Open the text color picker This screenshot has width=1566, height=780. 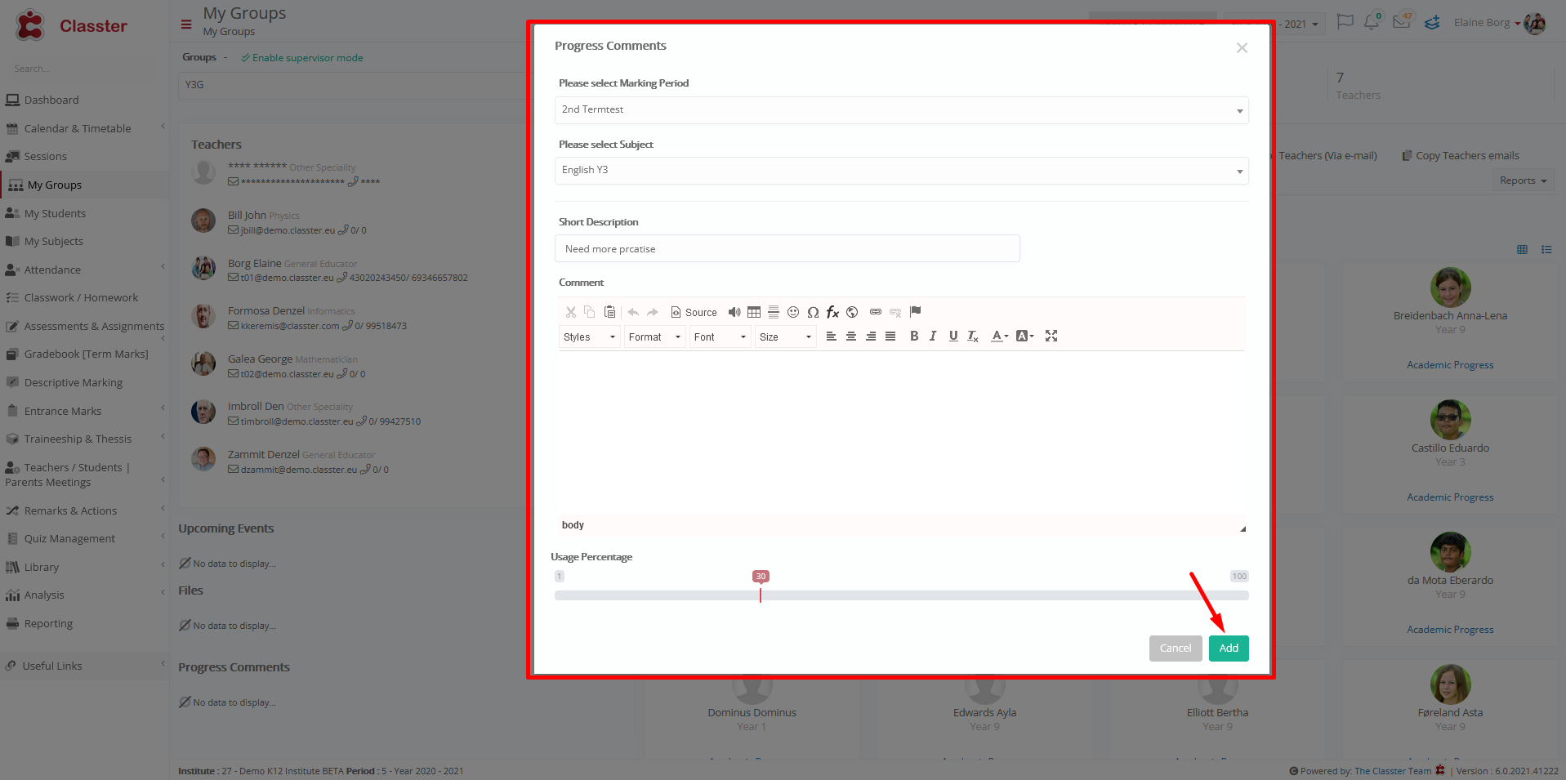click(1000, 336)
